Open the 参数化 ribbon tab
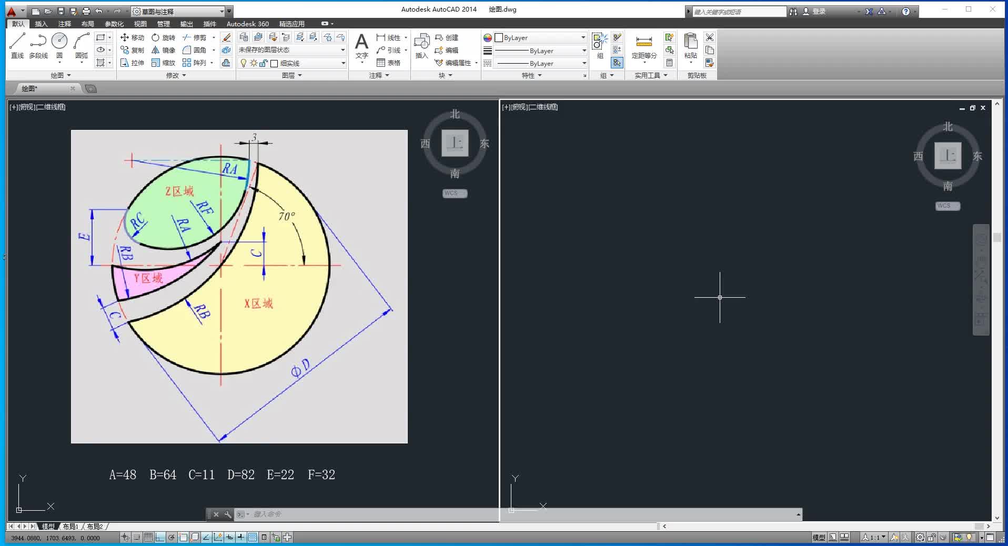The height and width of the screenshot is (546, 1008). point(114,24)
